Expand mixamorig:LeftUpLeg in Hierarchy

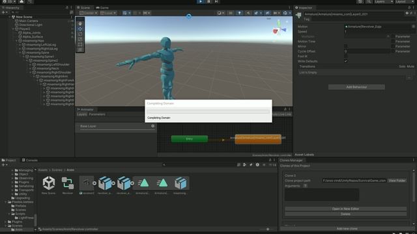[x=20, y=45]
